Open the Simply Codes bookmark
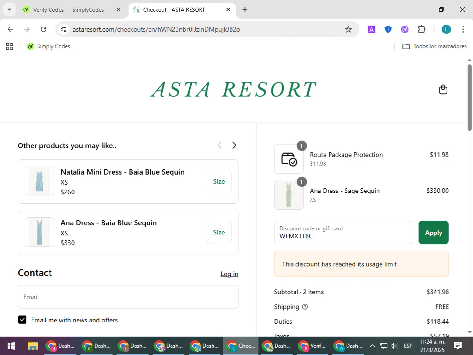This screenshot has height=355, width=473. click(49, 46)
